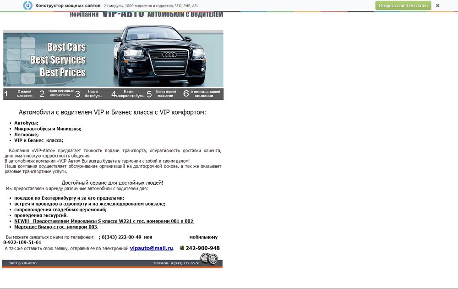The width and height of the screenshot is (458, 289).
Task: Click heading 'Автомобили с водителем VIP и Бизнес класса'
Action: click(x=112, y=112)
